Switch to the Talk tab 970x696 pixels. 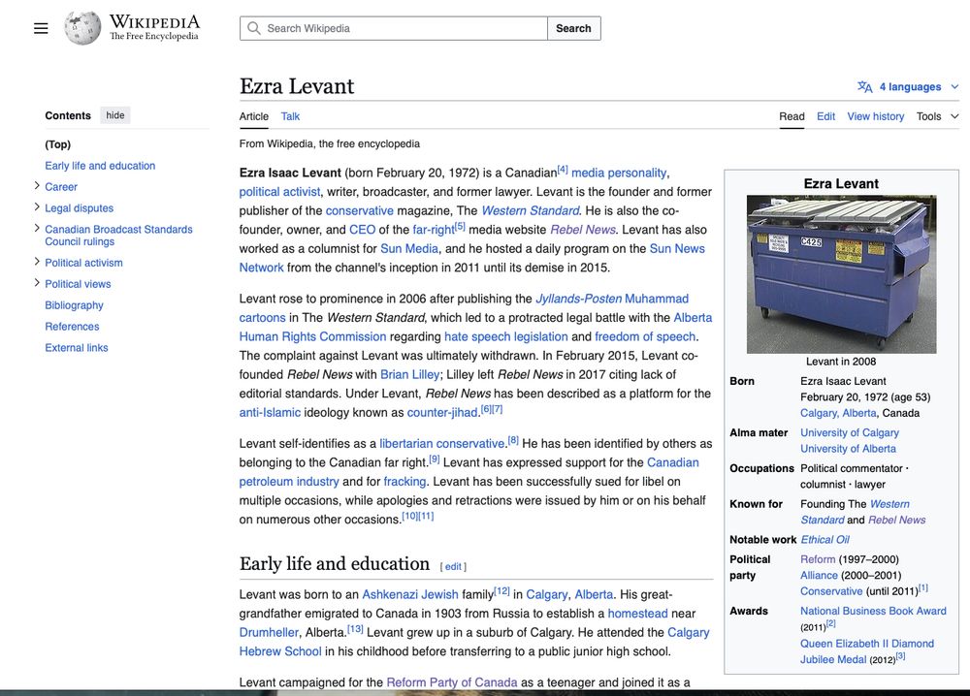coord(290,116)
